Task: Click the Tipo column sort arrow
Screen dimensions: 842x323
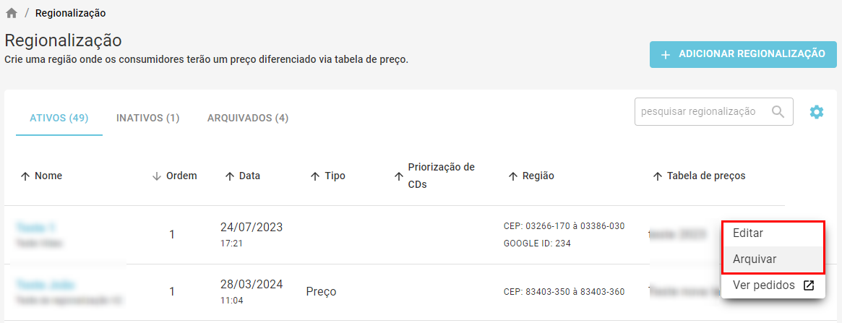Action: (315, 176)
